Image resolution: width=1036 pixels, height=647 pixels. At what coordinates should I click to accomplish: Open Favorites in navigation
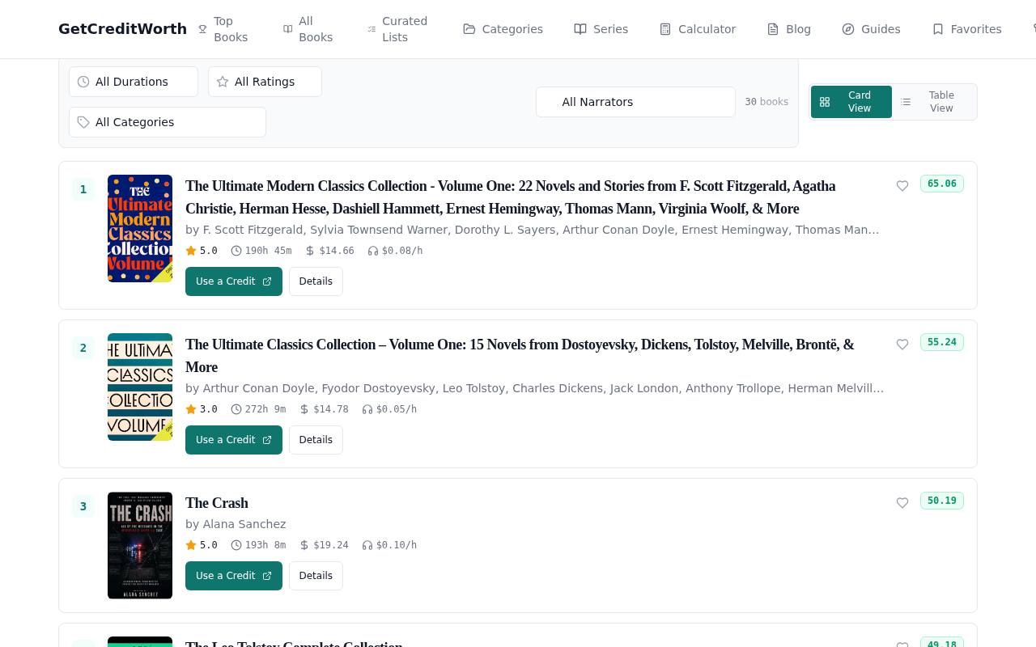click(966, 29)
